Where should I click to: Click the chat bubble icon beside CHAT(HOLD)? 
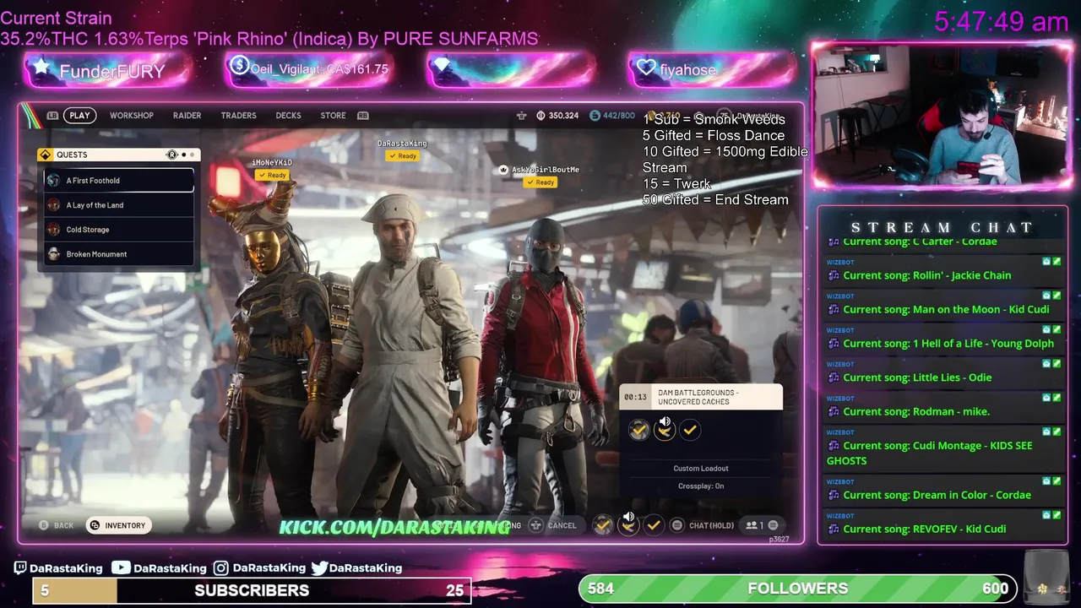click(x=676, y=525)
